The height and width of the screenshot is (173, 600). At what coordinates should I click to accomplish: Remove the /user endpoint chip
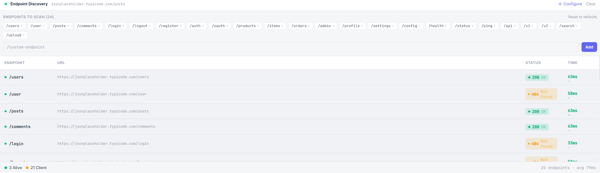point(44,26)
